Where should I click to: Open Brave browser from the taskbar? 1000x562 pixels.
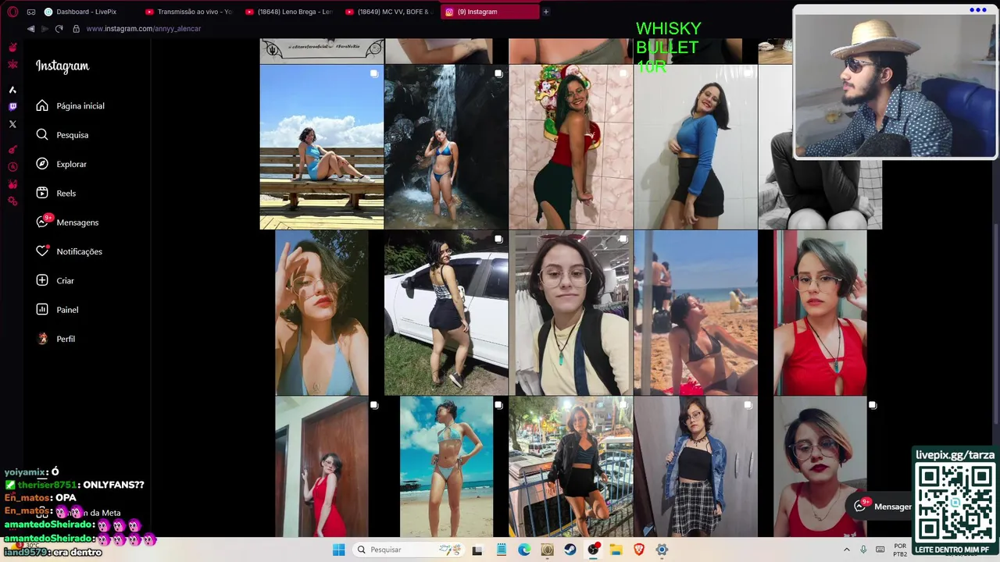(639, 550)
